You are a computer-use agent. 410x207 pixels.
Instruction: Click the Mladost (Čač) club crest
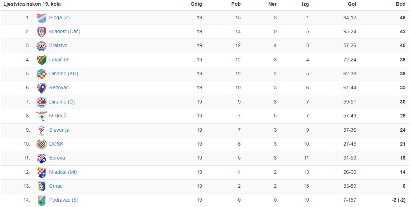(42, 32)
